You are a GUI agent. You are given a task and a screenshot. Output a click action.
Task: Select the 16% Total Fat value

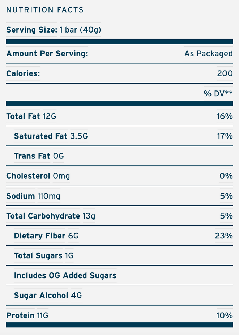(225, 116)
